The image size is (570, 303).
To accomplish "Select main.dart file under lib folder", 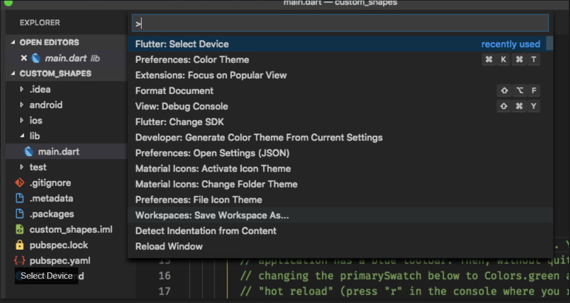I will point(66,152).
